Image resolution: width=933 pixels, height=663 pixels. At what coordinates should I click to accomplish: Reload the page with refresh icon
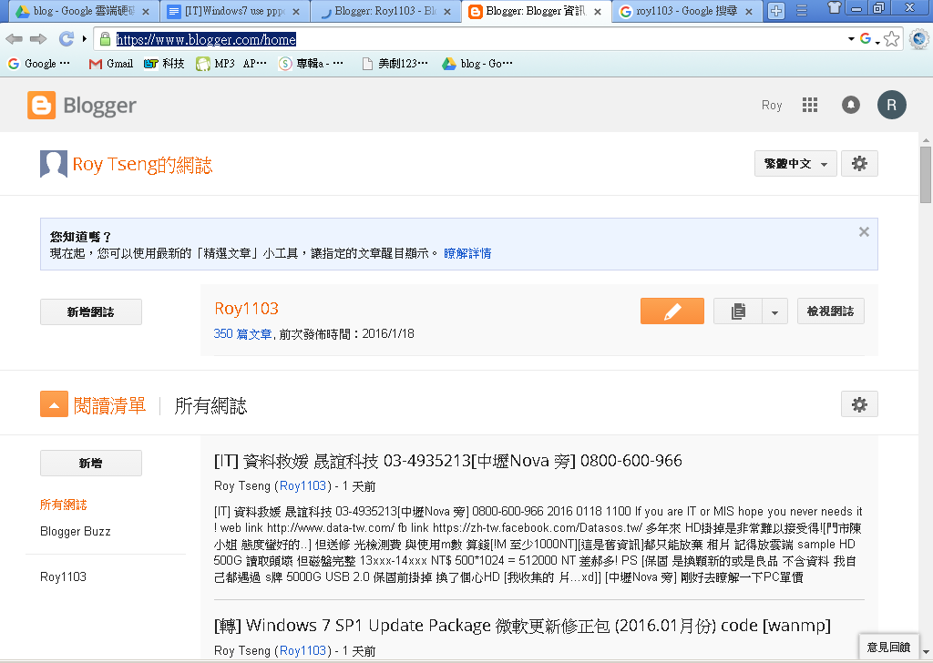[66, 39]
